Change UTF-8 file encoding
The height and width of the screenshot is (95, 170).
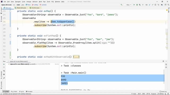coord(148,94)
